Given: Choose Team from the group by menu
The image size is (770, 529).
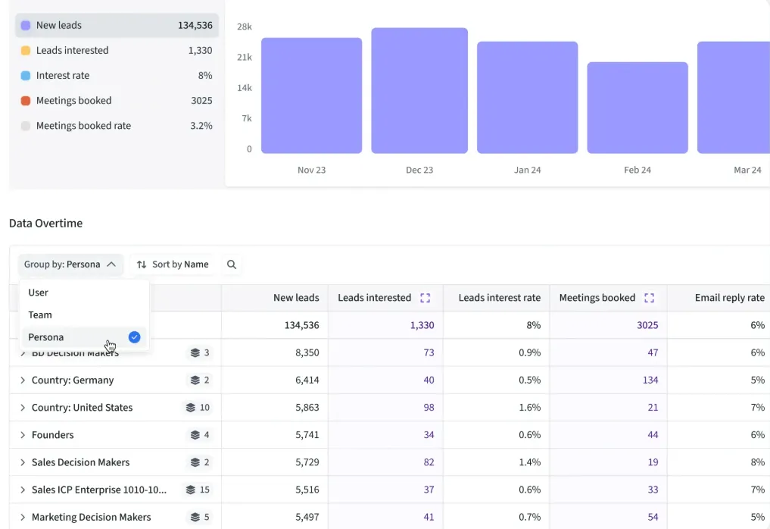Looking at the screenshot, I should tap(40, 315).
